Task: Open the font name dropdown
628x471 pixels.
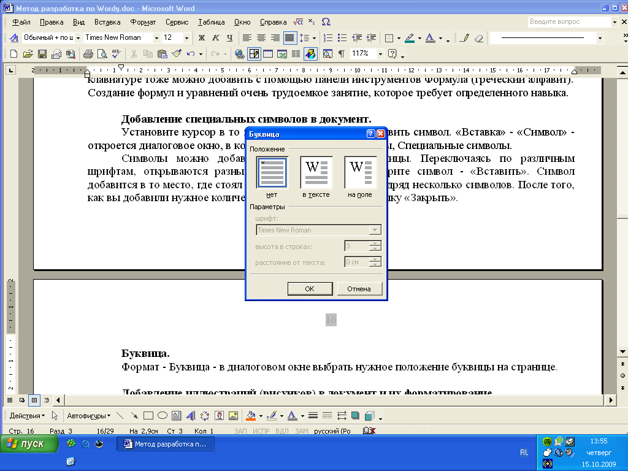Action: 156,38
